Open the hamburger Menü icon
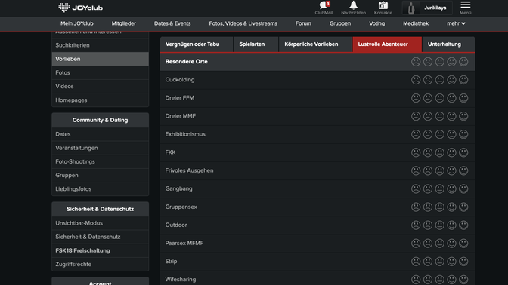The height and width of the screenshot is (285, 508). [x=465, y=5]
